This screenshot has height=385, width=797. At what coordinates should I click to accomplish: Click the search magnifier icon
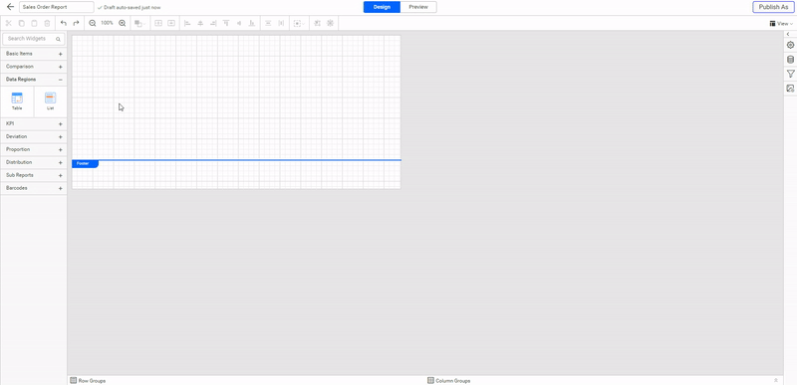(x=59, y=39)
